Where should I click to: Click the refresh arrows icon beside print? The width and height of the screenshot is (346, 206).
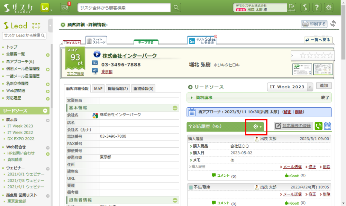point(334,24)
